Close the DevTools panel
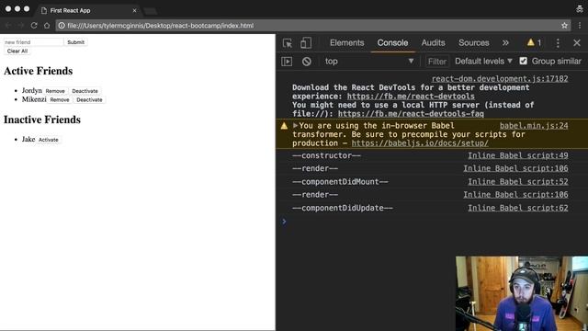588x331 pixels. coord(577,43)
